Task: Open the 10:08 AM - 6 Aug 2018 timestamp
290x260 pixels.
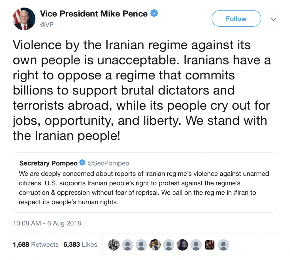Action: pos(47,223)
